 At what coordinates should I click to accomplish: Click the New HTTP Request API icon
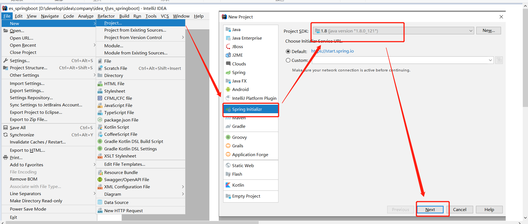point(100,211)
